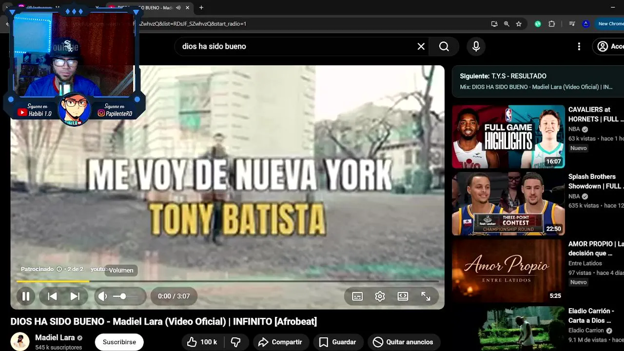Open the Splash Brothers Showdown thumbnail

click(x=508, y=204)
